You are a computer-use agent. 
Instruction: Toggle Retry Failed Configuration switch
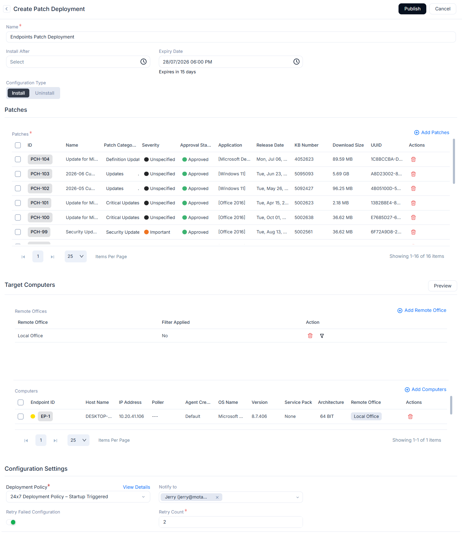pyautogui.click(x=11, y=522)
